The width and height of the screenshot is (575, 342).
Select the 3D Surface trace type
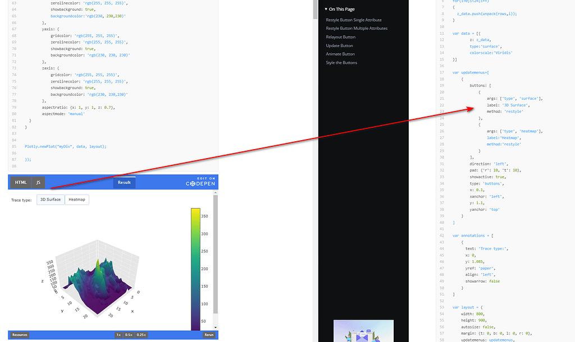pos(50,199)
